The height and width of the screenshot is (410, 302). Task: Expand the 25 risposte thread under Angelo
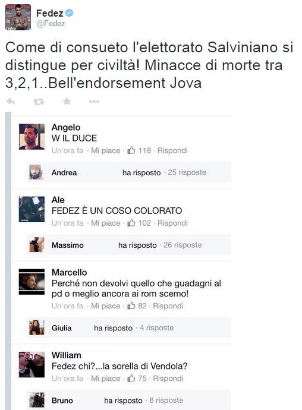click(187, 172)
